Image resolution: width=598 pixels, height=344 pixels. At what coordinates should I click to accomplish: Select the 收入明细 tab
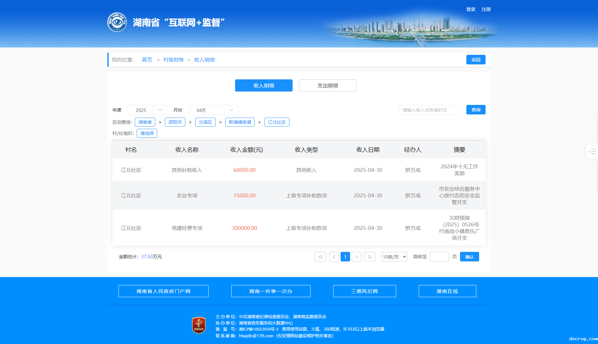click(264, 85)
